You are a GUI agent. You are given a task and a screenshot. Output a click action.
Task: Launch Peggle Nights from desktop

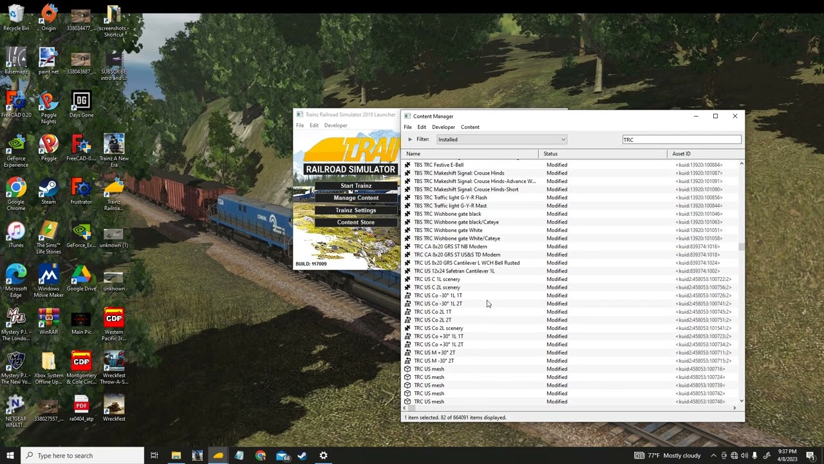tap(48, 108)
